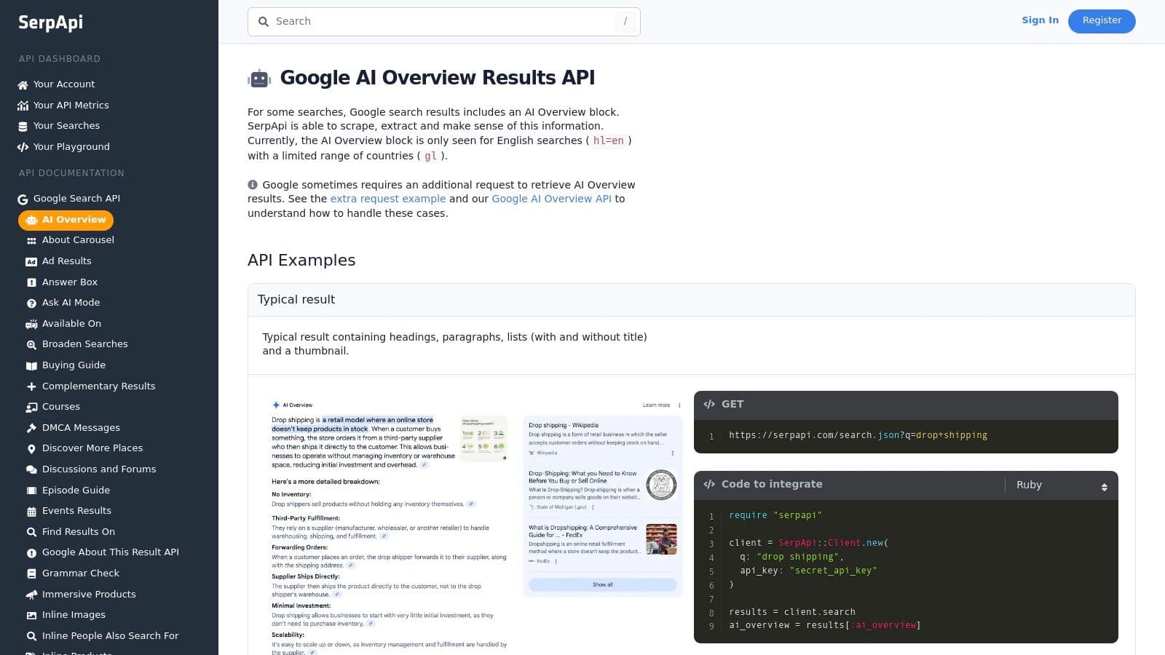Follow the extra request example link

coord(387,199)
